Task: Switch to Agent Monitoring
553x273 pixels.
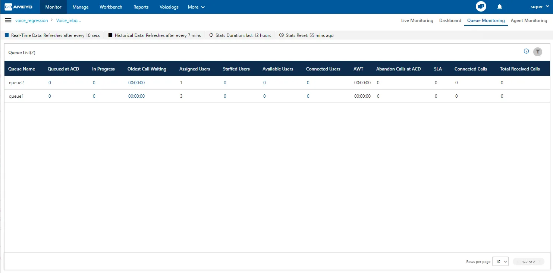Action: [529, 21]
